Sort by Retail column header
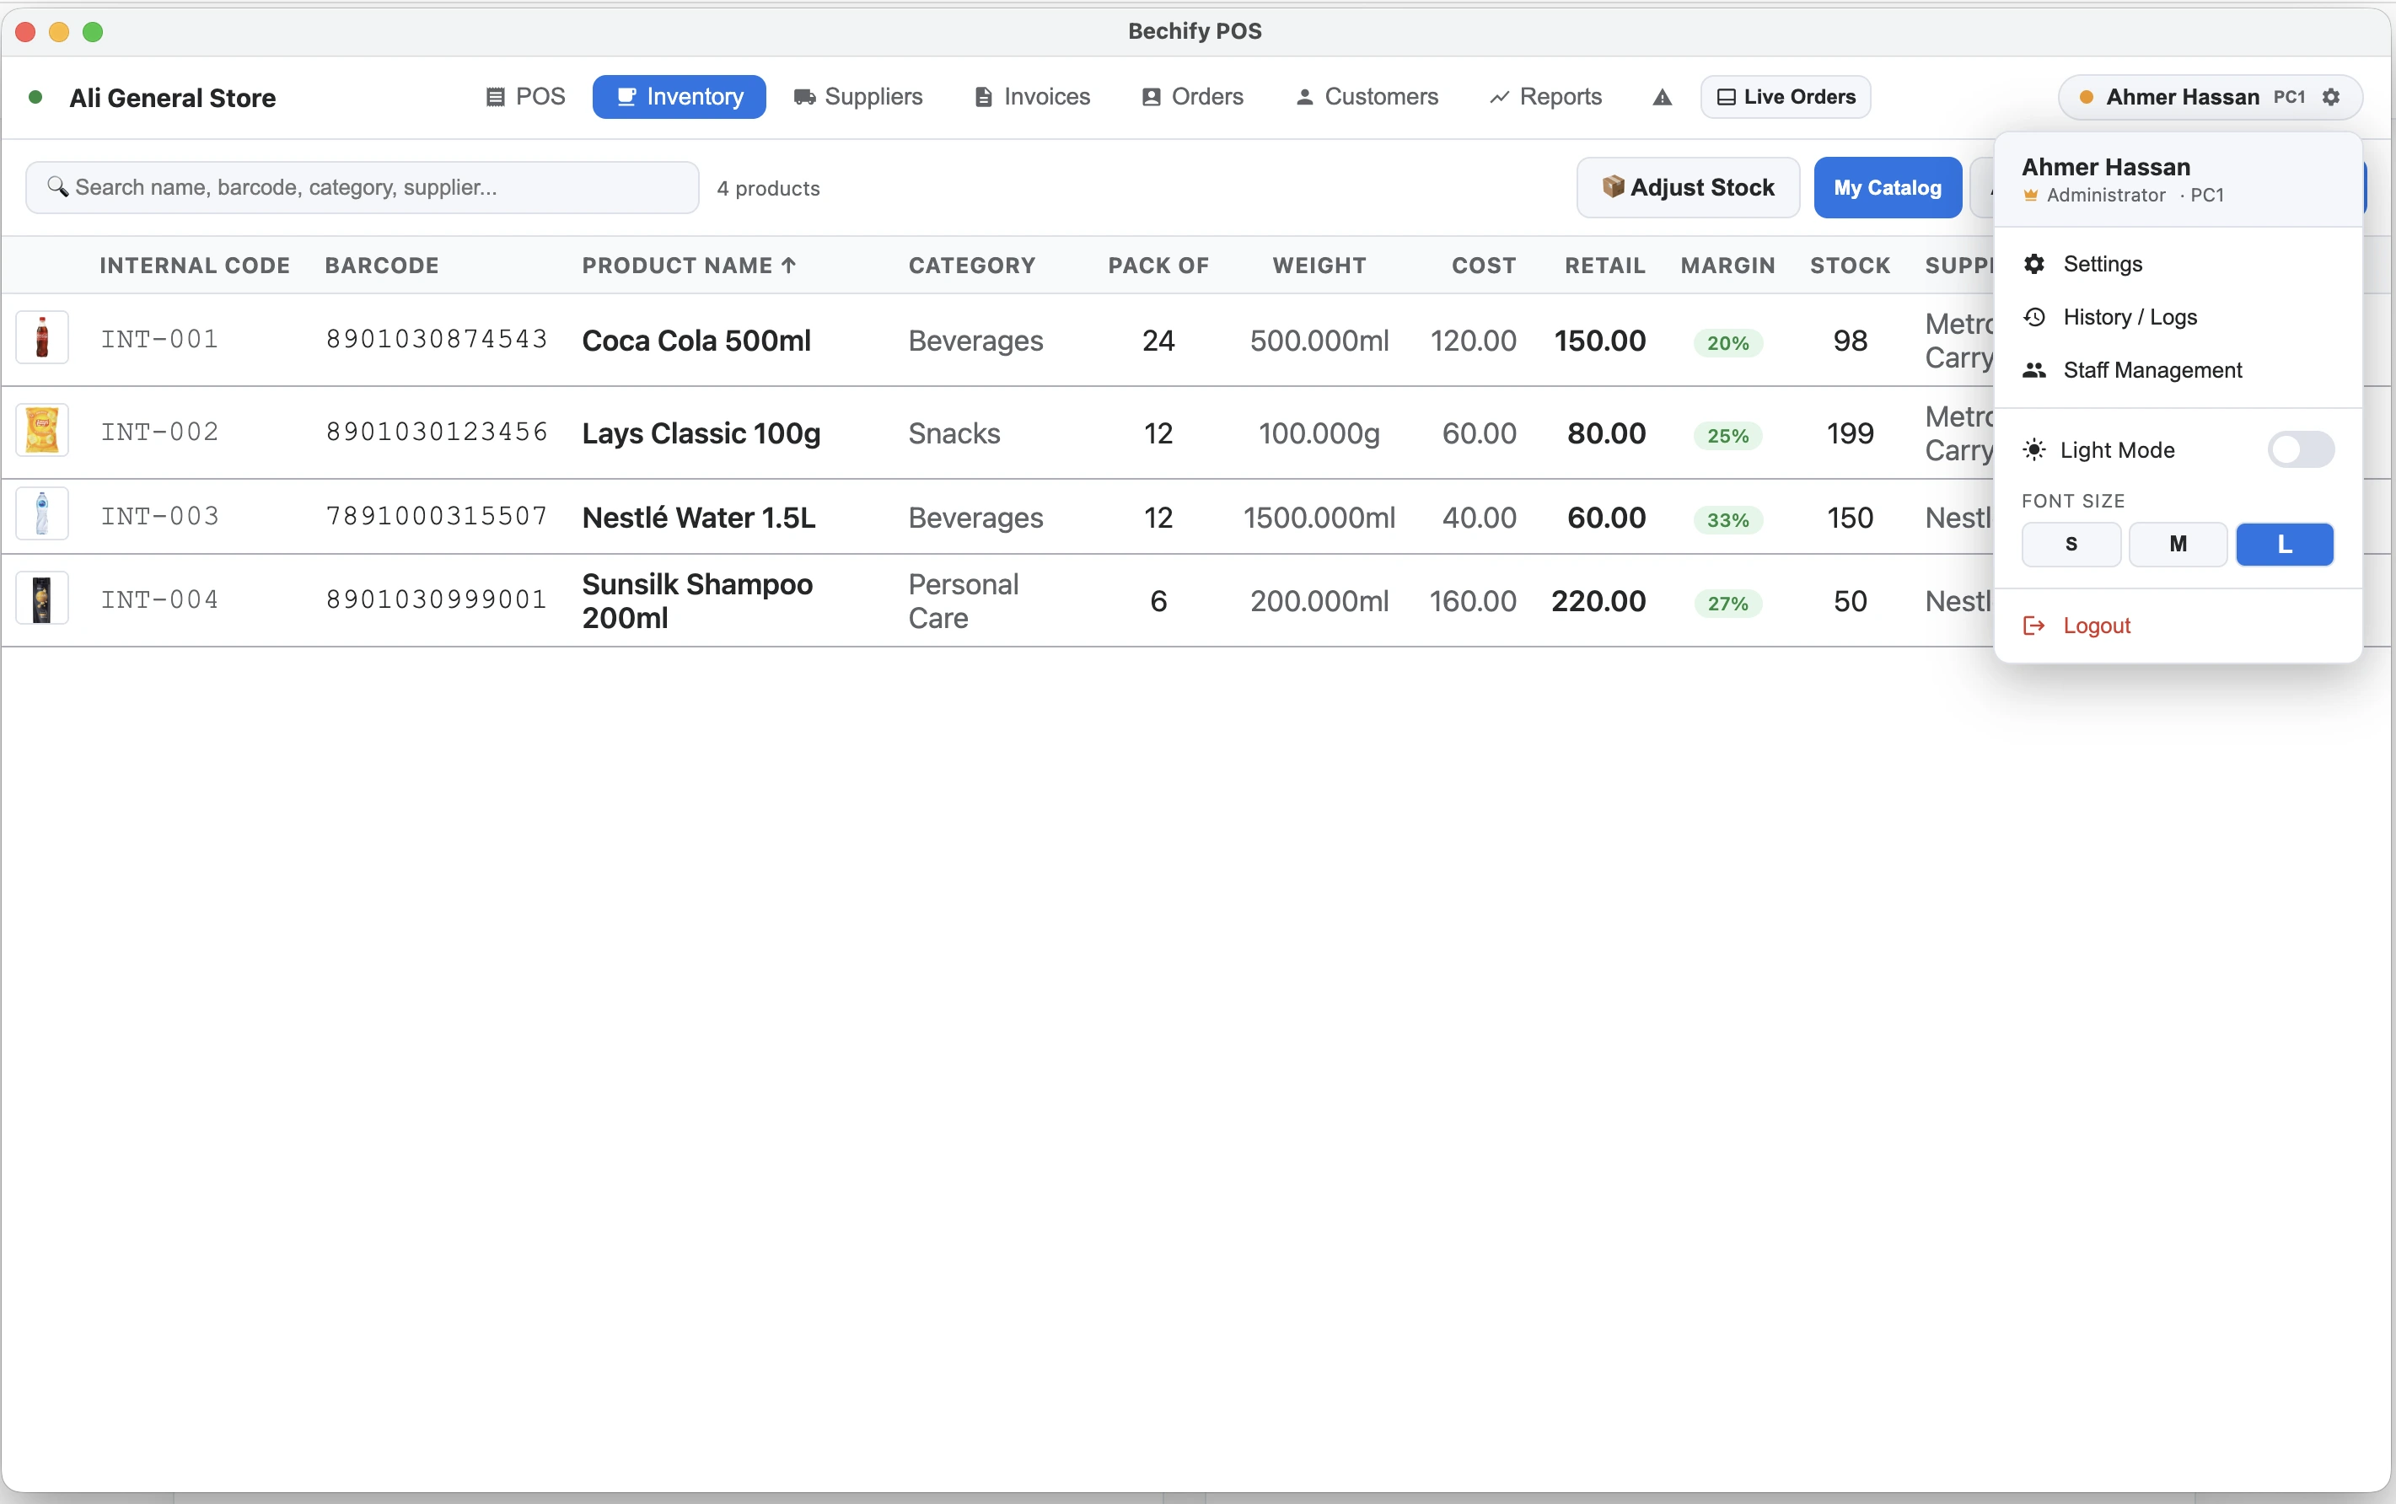Viewport: 2396px width, 1504px height. tap(1605, 266)
